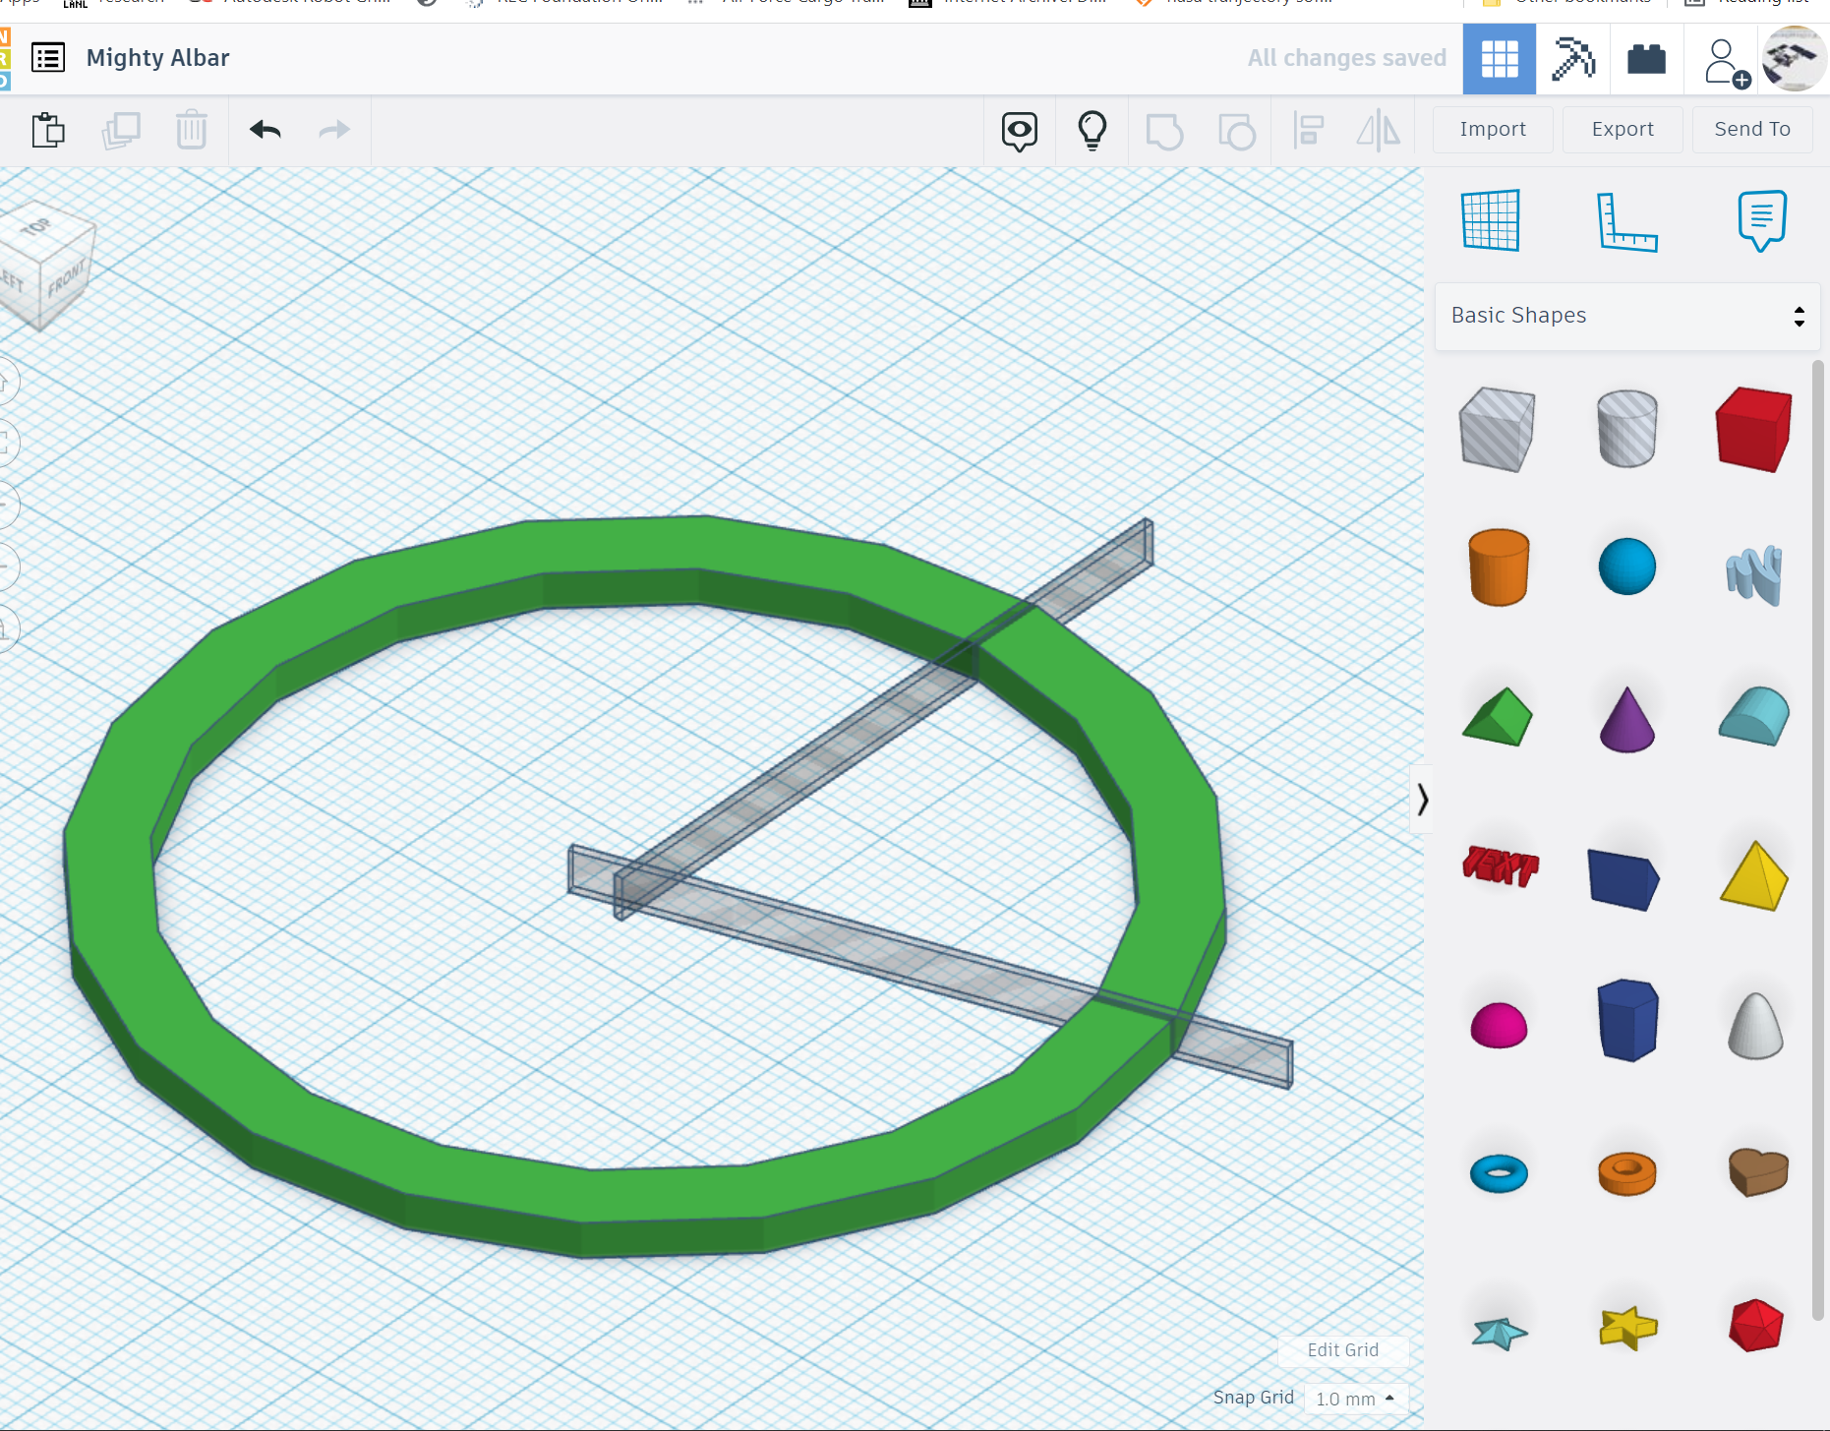The width and height of the screenshot is (1830, 1431).
Task: Open the Snap Grid 1.0 mm dropdown
Action: [1355, 1399]
